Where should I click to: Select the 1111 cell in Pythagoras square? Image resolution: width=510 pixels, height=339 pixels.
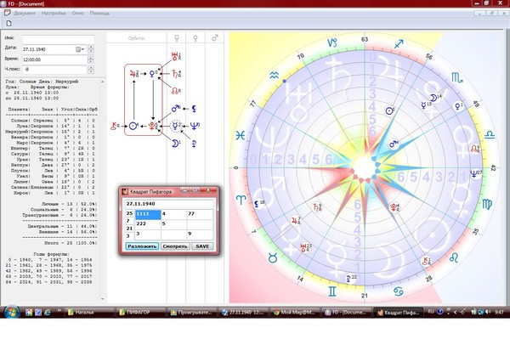click(148, 214)
